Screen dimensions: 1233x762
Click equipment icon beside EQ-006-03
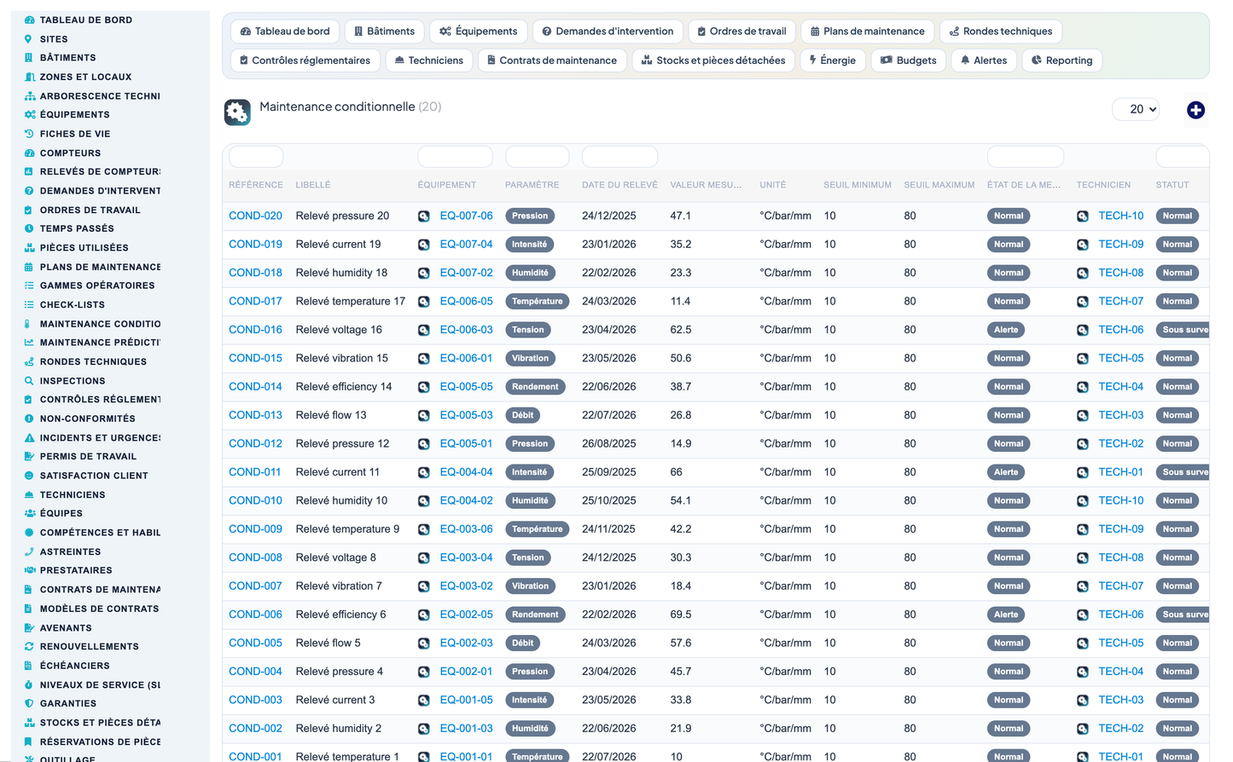[423, 330]
